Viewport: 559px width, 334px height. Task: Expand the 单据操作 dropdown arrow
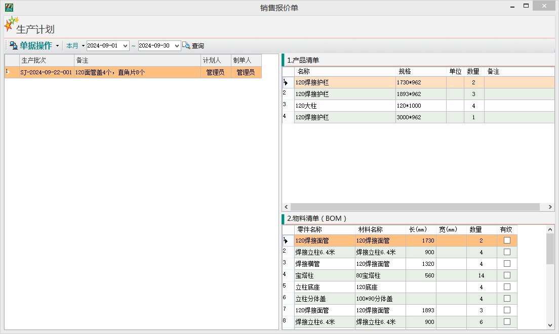(57, 46)
